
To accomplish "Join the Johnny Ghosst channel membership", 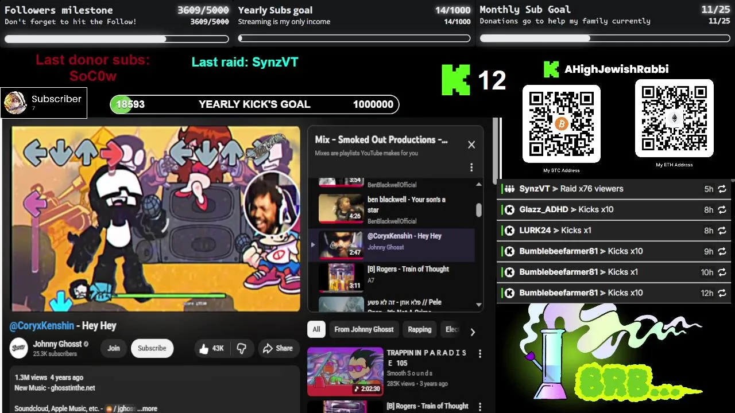I will point(114,348).
